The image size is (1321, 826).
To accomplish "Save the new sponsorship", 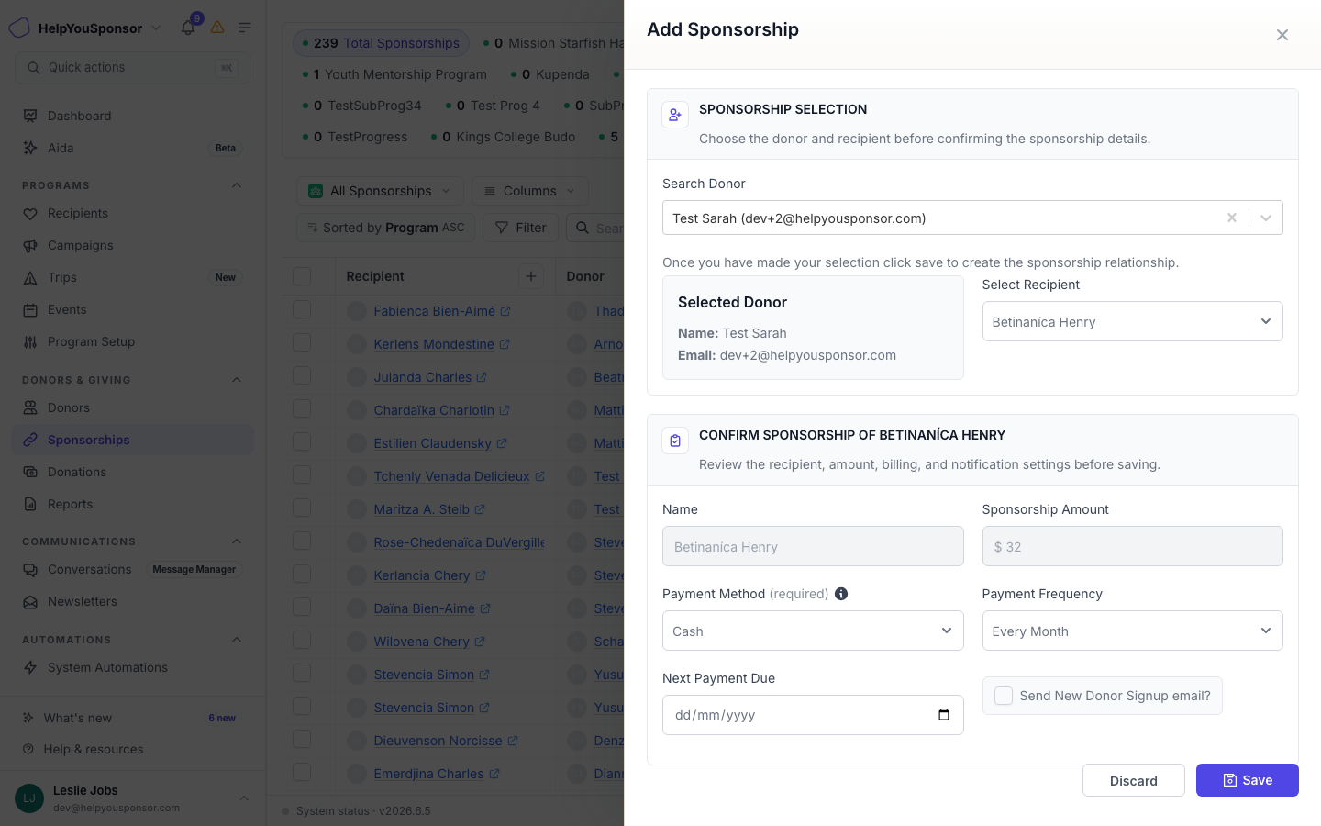I will click(x=1247, y=780).
